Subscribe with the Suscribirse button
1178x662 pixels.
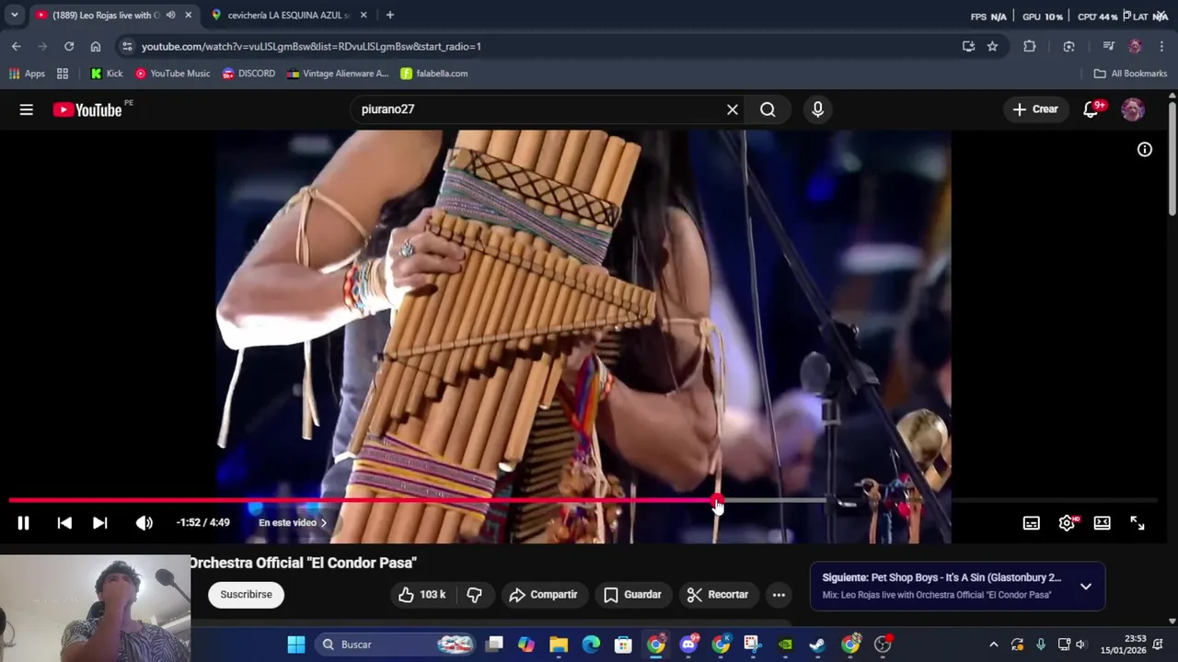coord(246,595)
